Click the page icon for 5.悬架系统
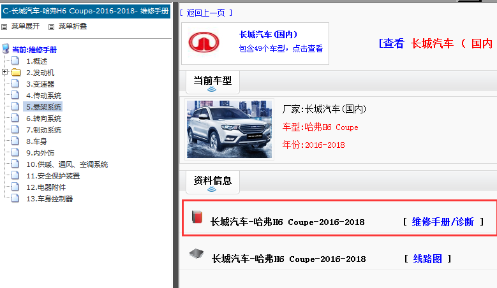The image size is (497, 288). point(15,106)
